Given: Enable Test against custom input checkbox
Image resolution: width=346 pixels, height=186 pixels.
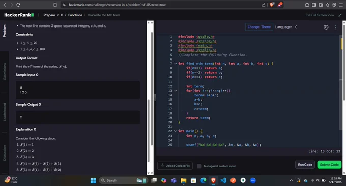Looking at the screenshot, I should 199,166.
